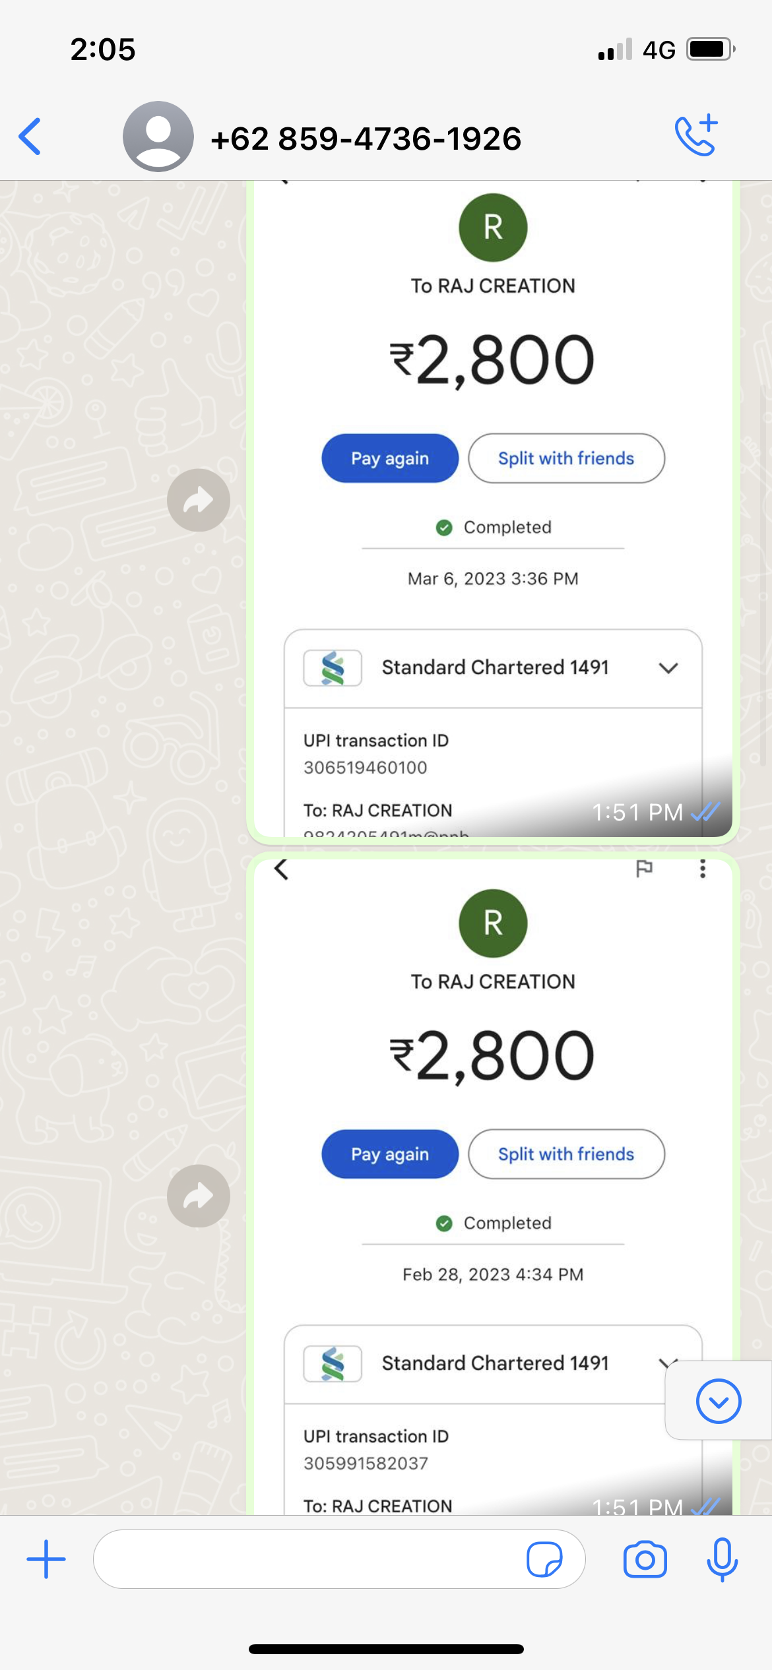Start a call with the phone plus icon

point(696,136)
